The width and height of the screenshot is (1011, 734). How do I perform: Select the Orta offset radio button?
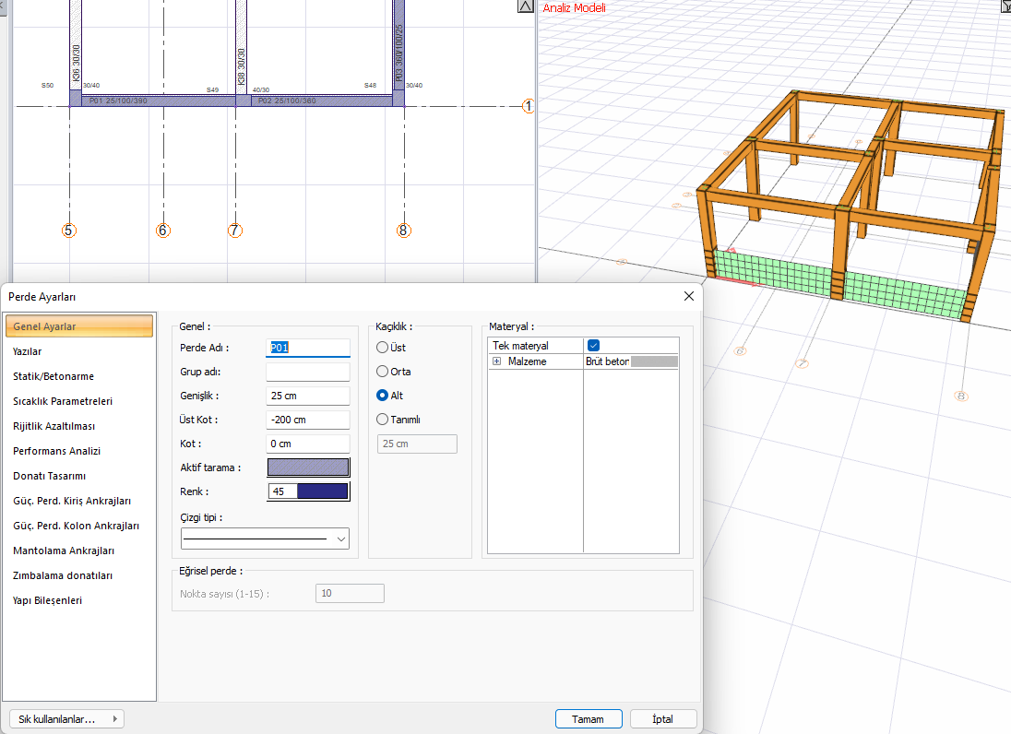(382, 372)
